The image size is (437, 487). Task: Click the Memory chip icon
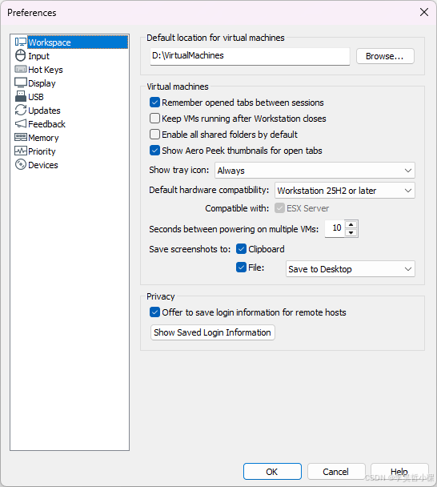[x=21, y=137]
